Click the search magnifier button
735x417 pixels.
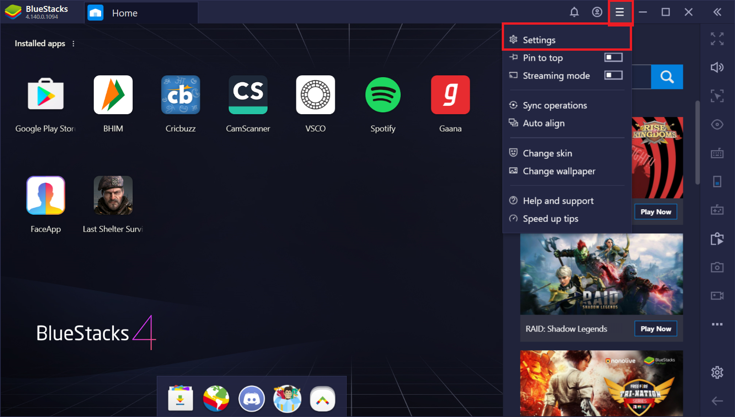pos(667,77)
